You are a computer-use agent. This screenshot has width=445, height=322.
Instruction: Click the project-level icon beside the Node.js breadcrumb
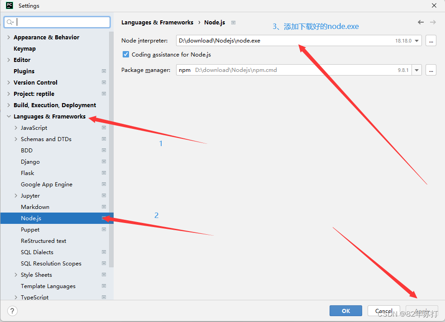point(233,23)
